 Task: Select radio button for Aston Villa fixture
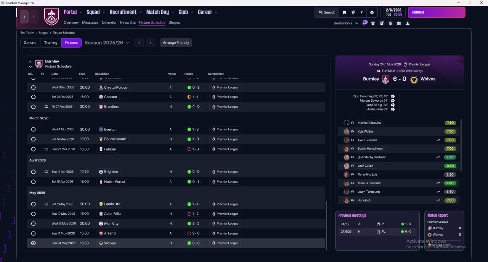34,214
